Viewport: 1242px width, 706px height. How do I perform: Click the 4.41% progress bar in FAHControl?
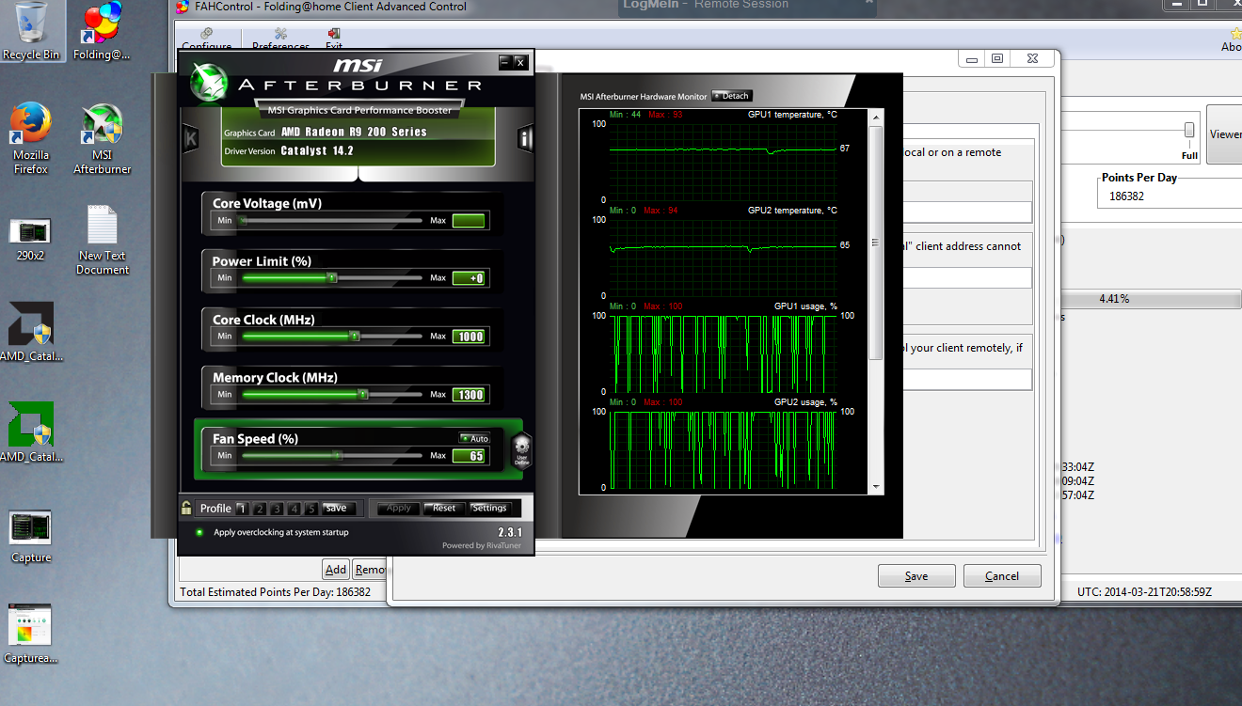(1152, 299)
